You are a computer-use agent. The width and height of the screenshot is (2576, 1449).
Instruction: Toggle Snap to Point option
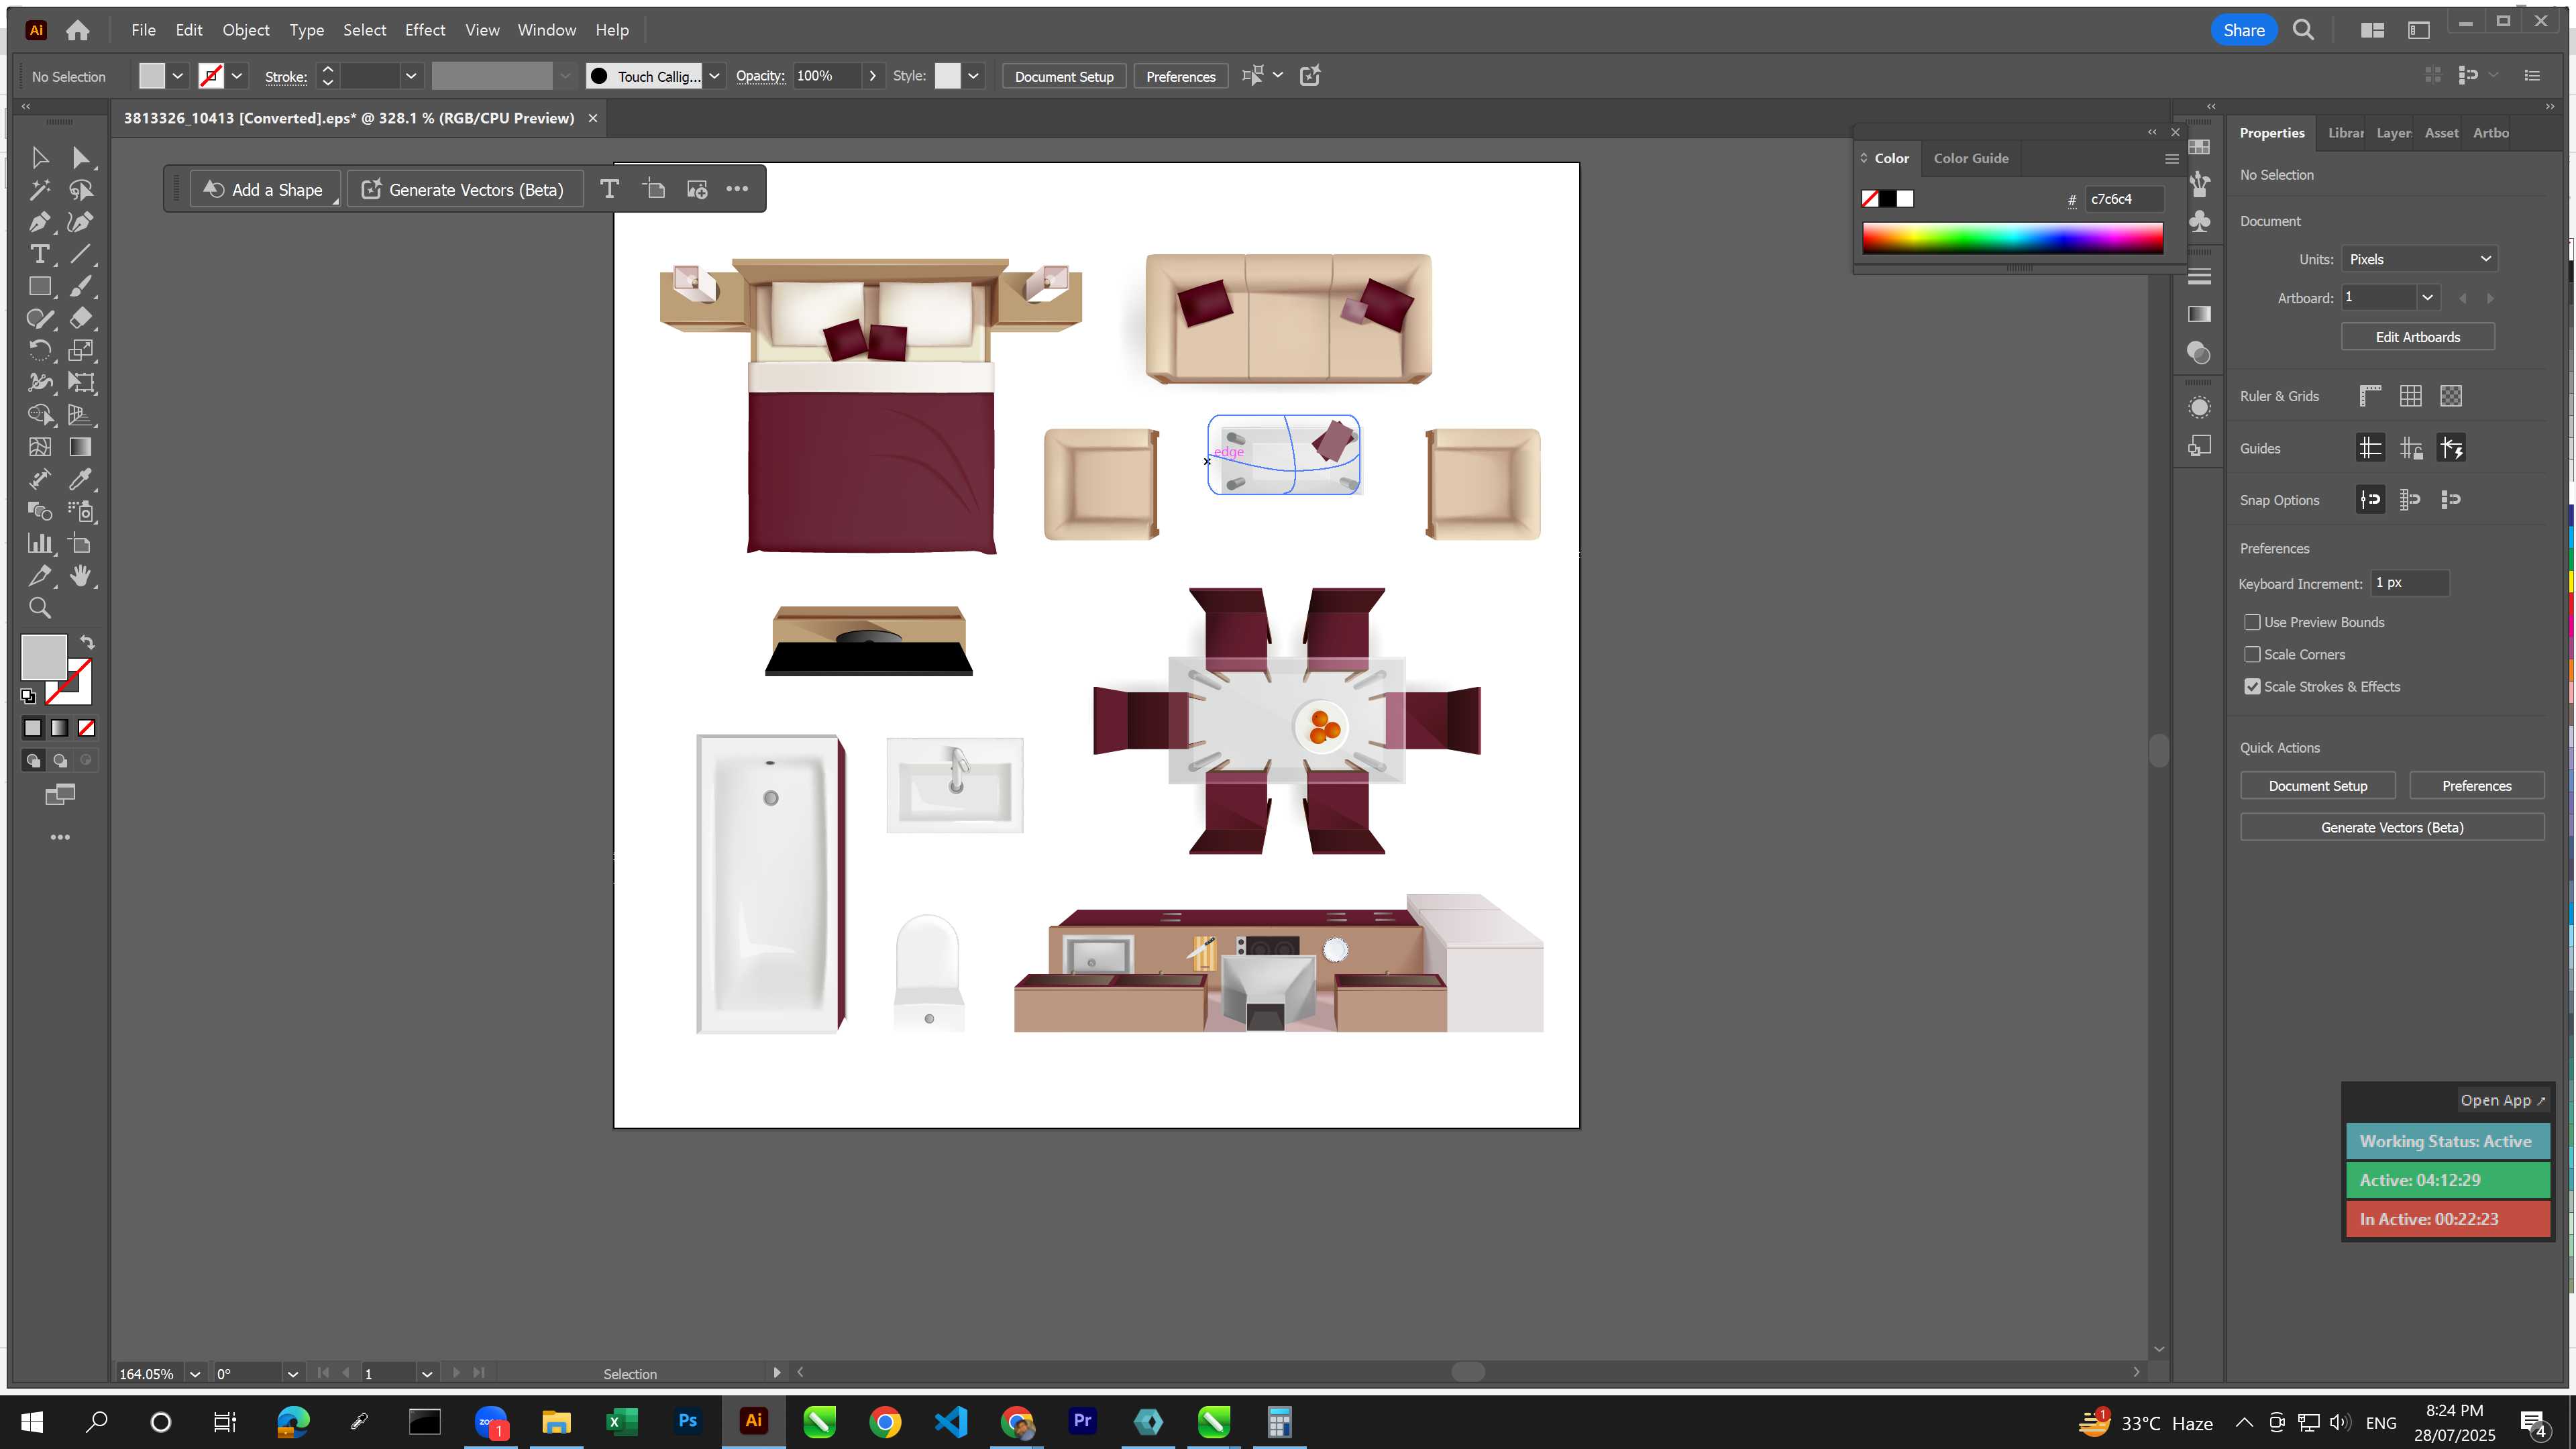tap(2370, 499)
